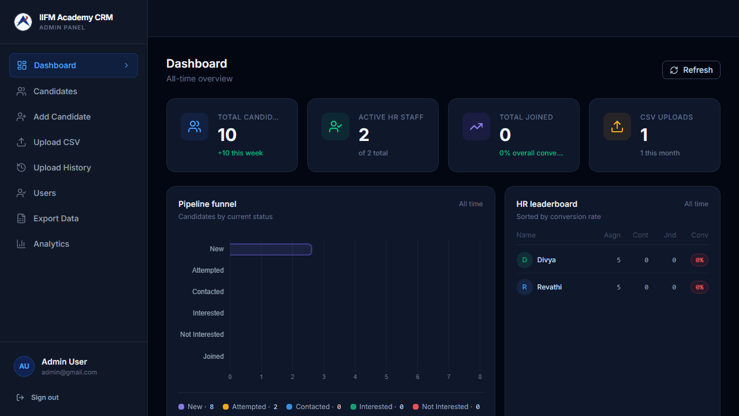Click the Sign out arrow icon

20,398
